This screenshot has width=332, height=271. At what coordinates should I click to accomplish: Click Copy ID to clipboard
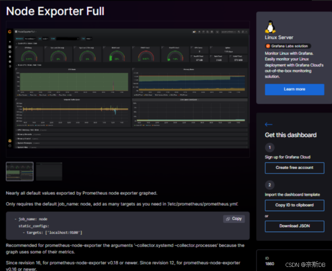[294, 205]
